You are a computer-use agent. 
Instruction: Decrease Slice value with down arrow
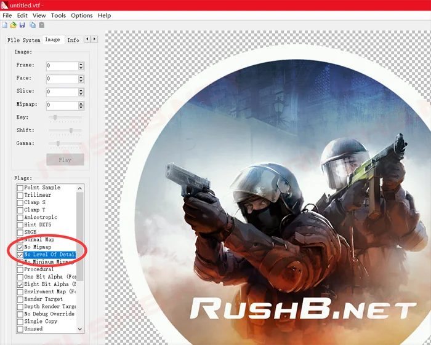click(x=81, y=94)
